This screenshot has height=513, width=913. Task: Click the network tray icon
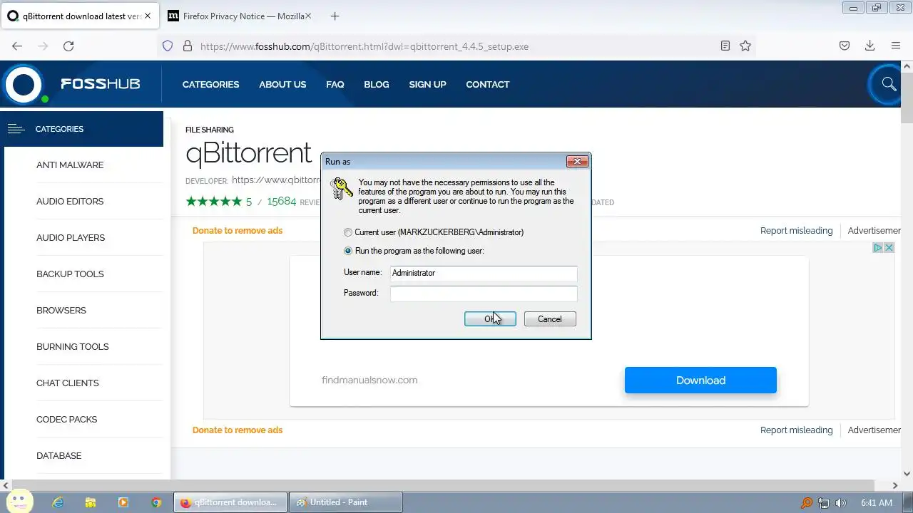(x=824, y=502)
